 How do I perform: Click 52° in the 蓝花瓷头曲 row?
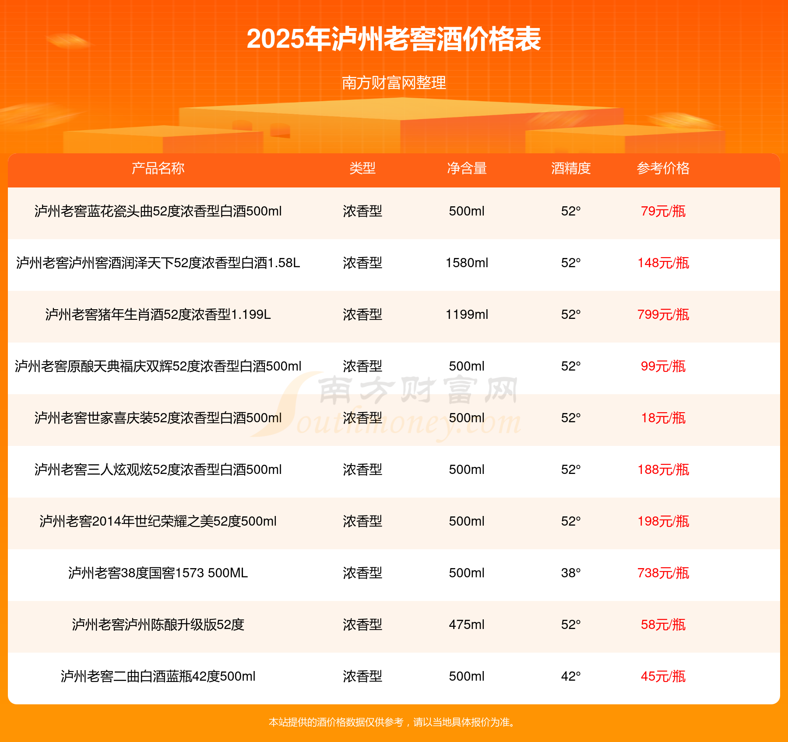pos(571,211)
